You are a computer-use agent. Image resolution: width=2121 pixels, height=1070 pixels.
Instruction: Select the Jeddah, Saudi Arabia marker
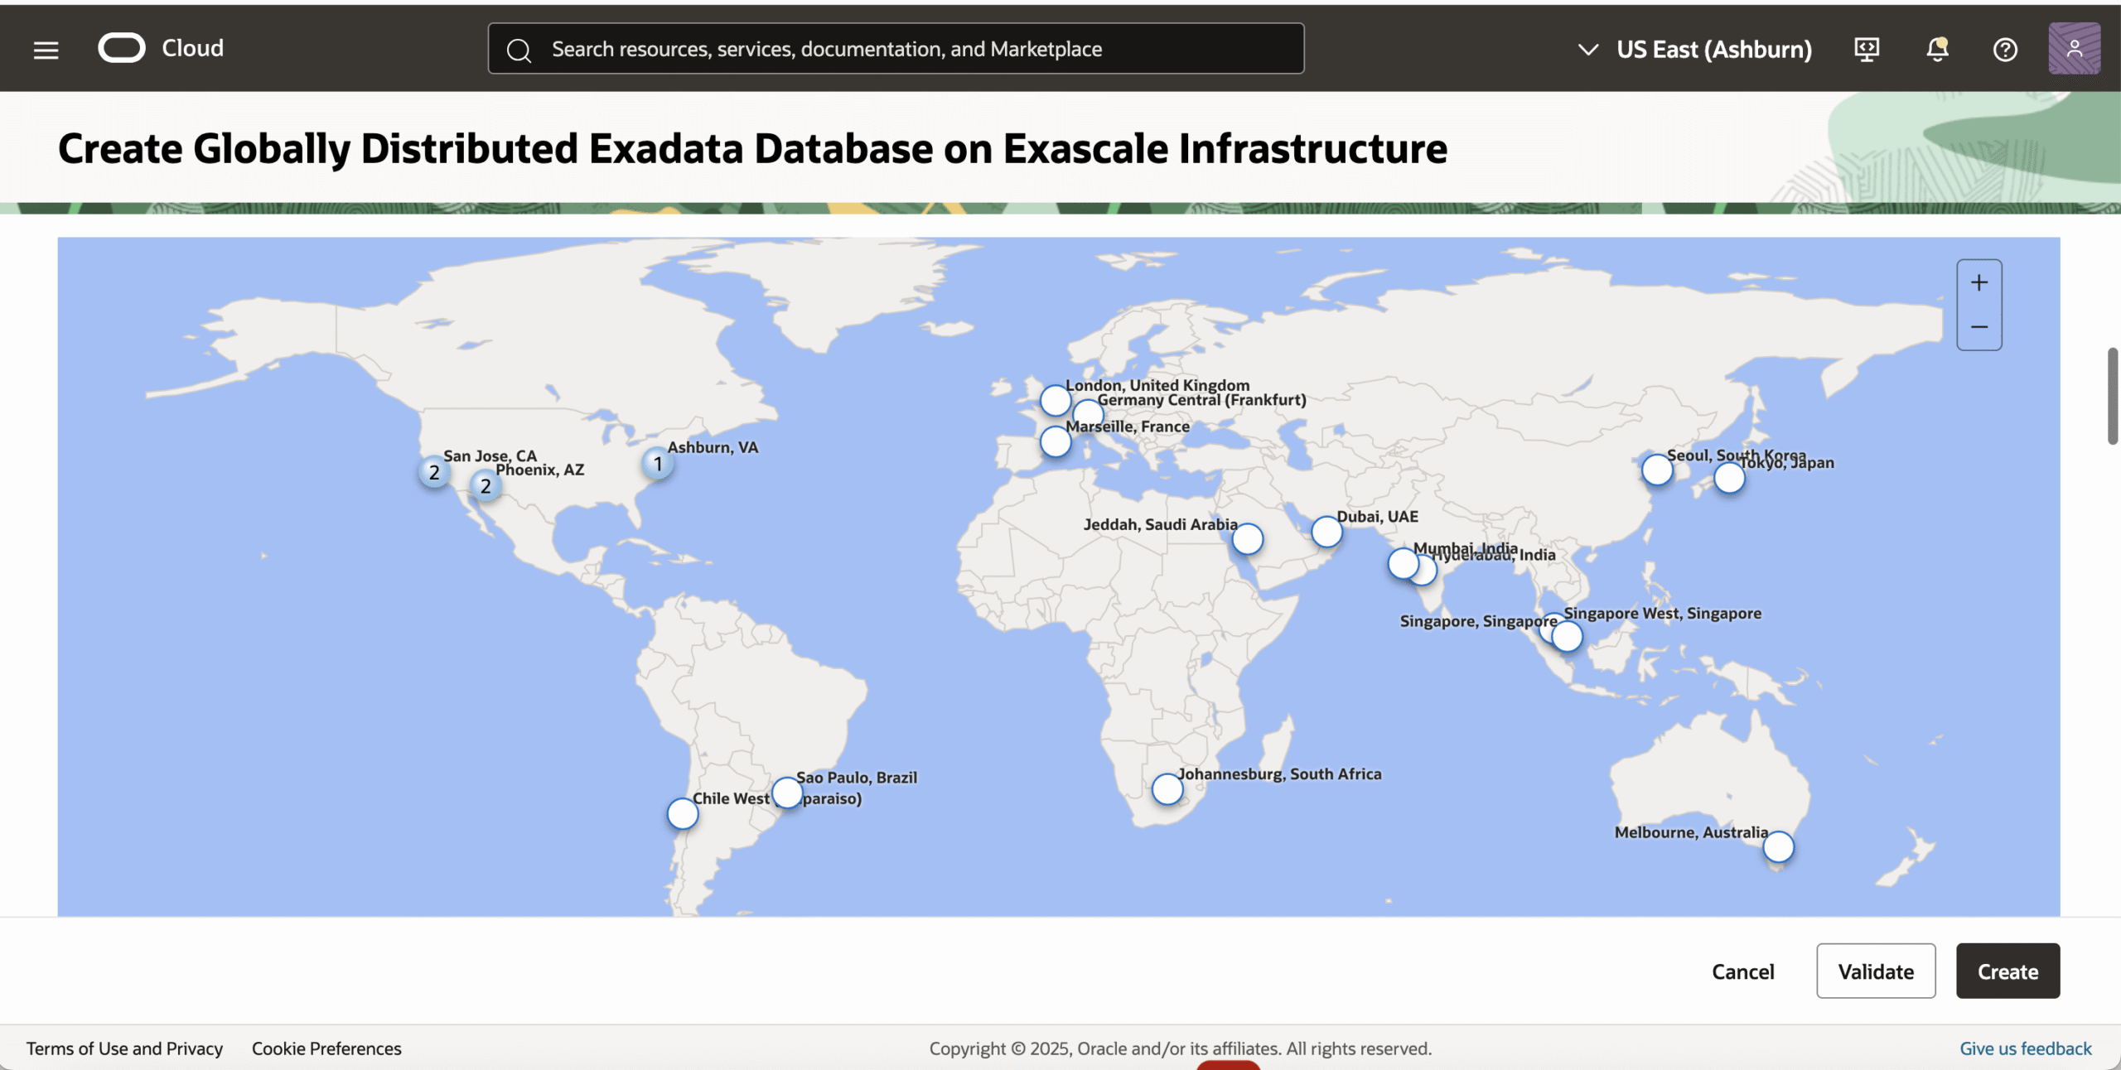pyautogui.click(x=1247, y=539)
